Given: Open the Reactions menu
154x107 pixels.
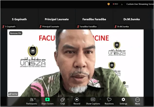Looking at the screenshot, I should point(109,101).
